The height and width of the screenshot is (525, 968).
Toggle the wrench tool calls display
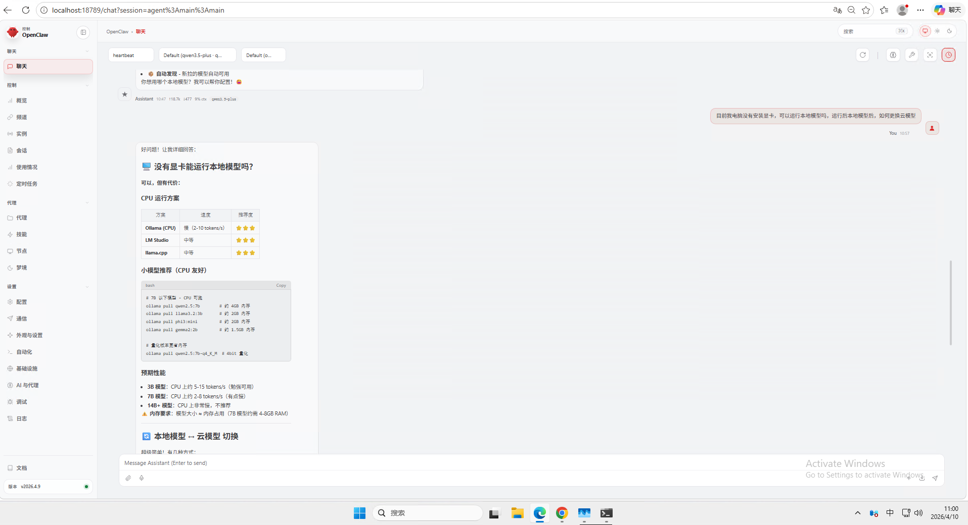912,55
